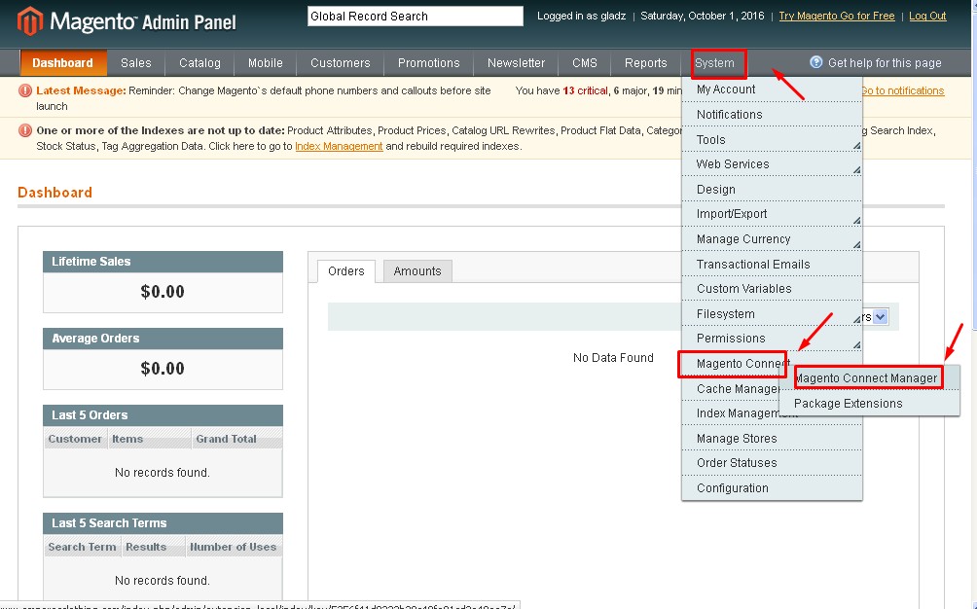
Task: Open the Promotions menu
Action: [429, 63]
